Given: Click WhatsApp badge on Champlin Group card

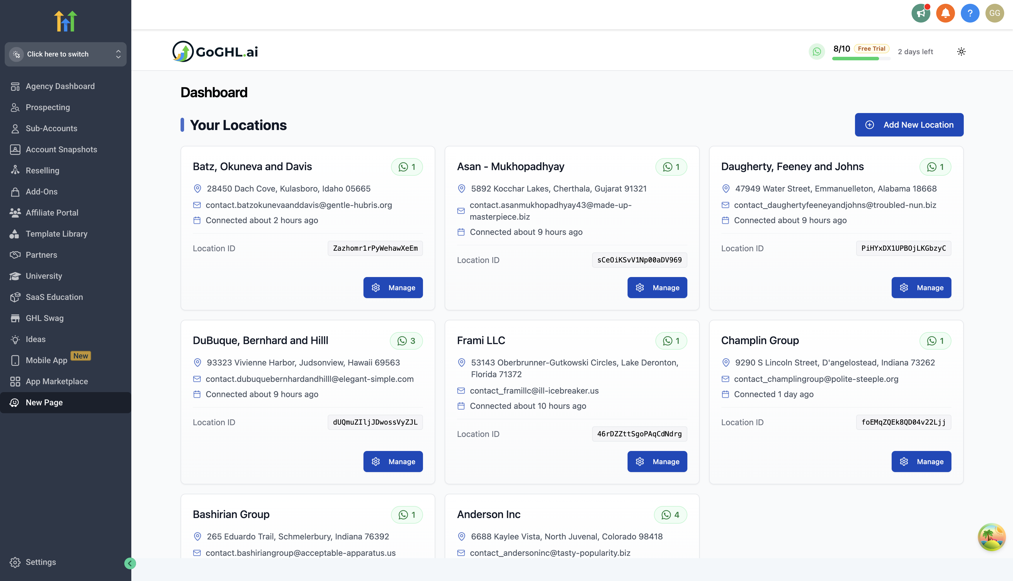Looking at the screenshot, I should click(935, 341).
